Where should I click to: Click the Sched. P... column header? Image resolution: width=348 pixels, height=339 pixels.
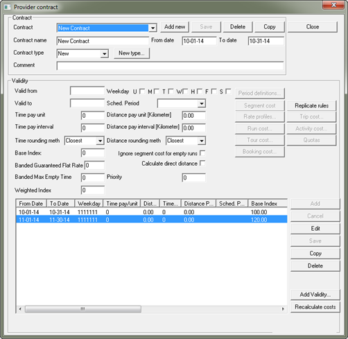[x=232, y=204]
